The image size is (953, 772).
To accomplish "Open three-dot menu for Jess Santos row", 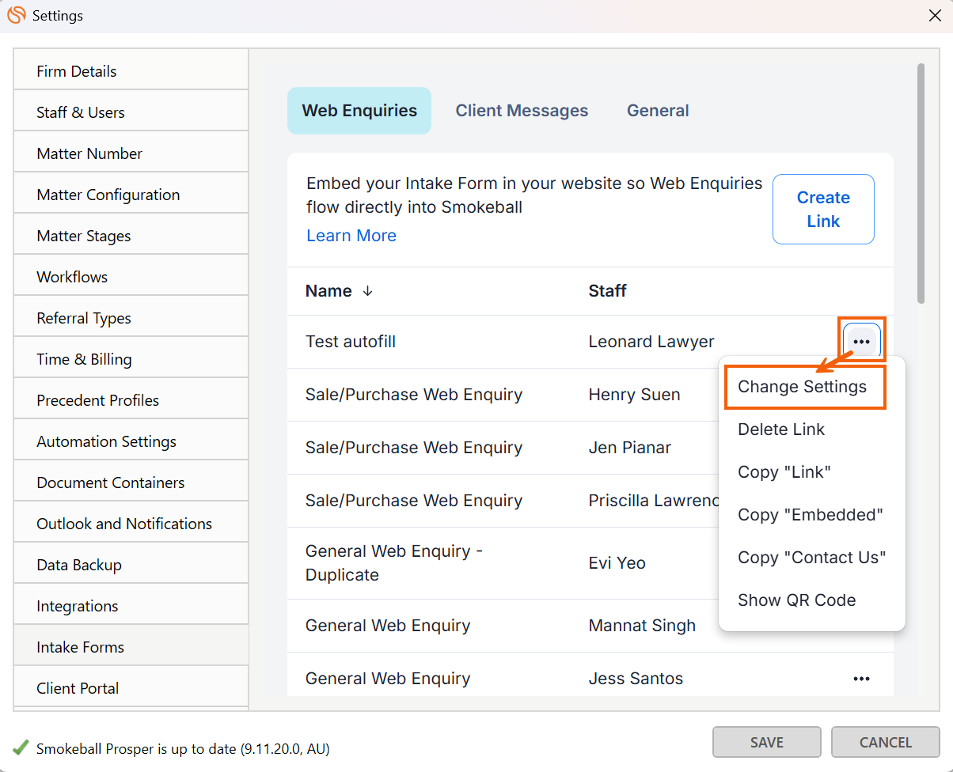I will tap(861, 679).
